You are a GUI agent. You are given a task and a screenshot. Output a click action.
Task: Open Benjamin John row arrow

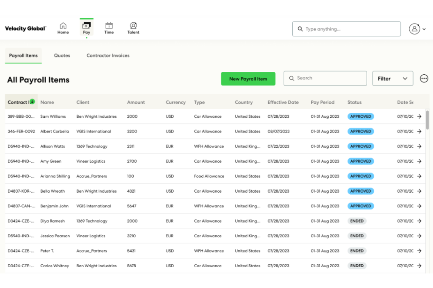coord(419,206)
